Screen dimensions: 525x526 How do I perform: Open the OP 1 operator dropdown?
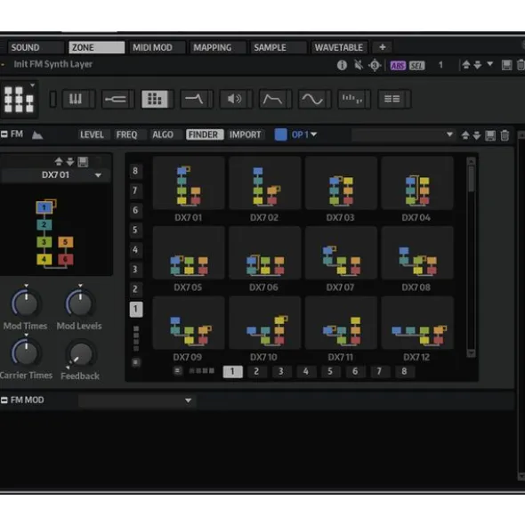[x=304, y=134]
